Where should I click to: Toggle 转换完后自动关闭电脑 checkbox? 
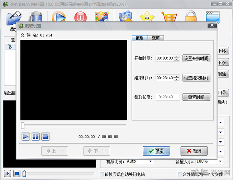pyautogui.click(x=102, y=174)
